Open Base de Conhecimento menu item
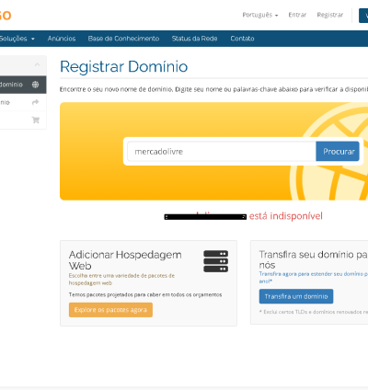Viewport: 368px width, 390px height. tap(123, 39)
